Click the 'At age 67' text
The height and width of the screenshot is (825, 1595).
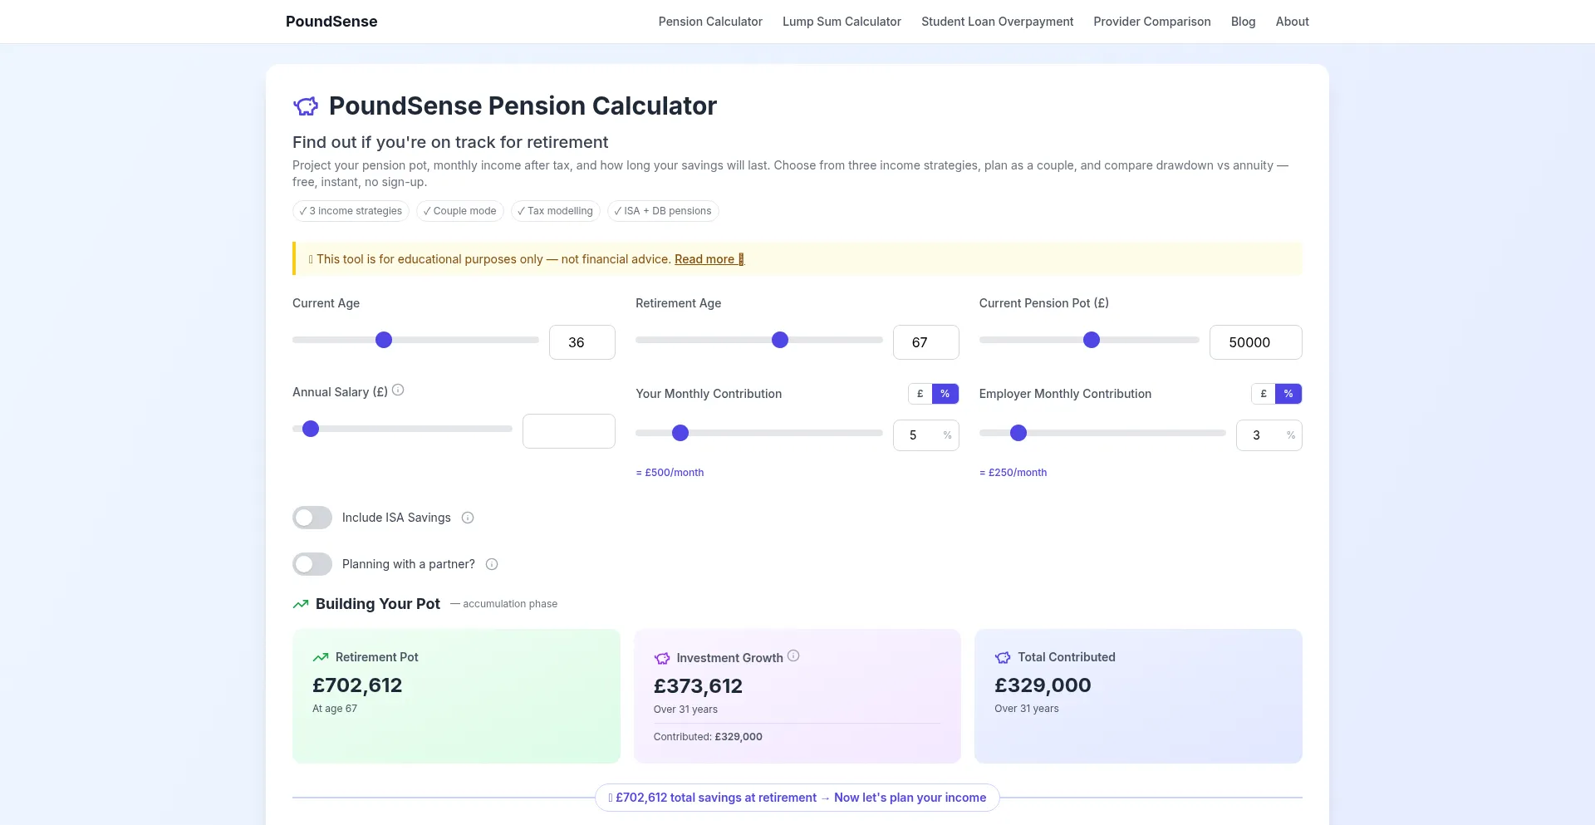335,709
